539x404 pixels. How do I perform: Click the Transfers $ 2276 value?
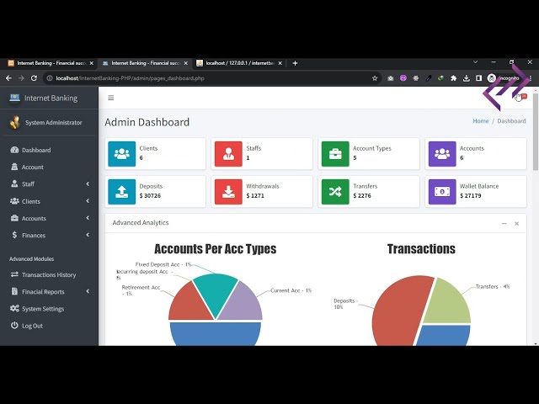pos(362,195)
